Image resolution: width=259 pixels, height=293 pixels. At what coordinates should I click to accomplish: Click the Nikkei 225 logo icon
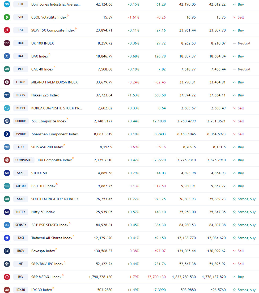click(x=7, y=95)
